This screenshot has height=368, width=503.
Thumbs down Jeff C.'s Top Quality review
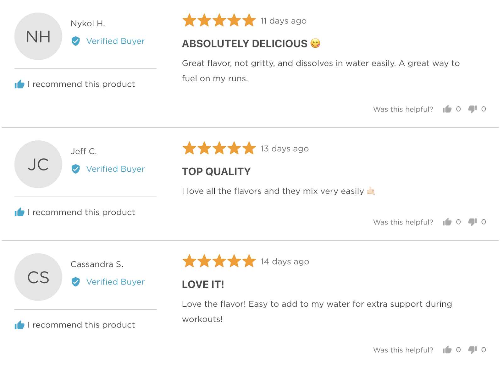(473, 222)
